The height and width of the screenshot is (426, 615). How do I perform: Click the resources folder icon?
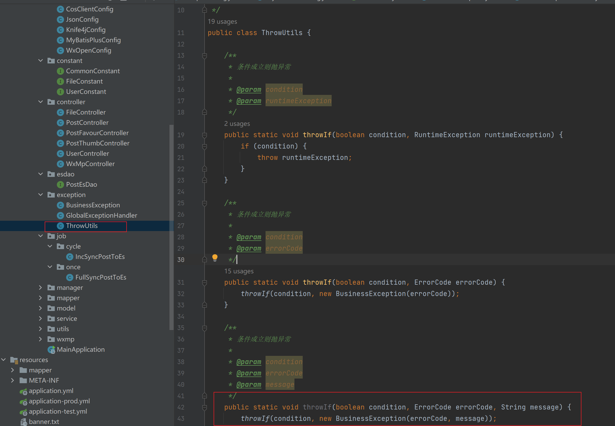click(x=14, y=360)
